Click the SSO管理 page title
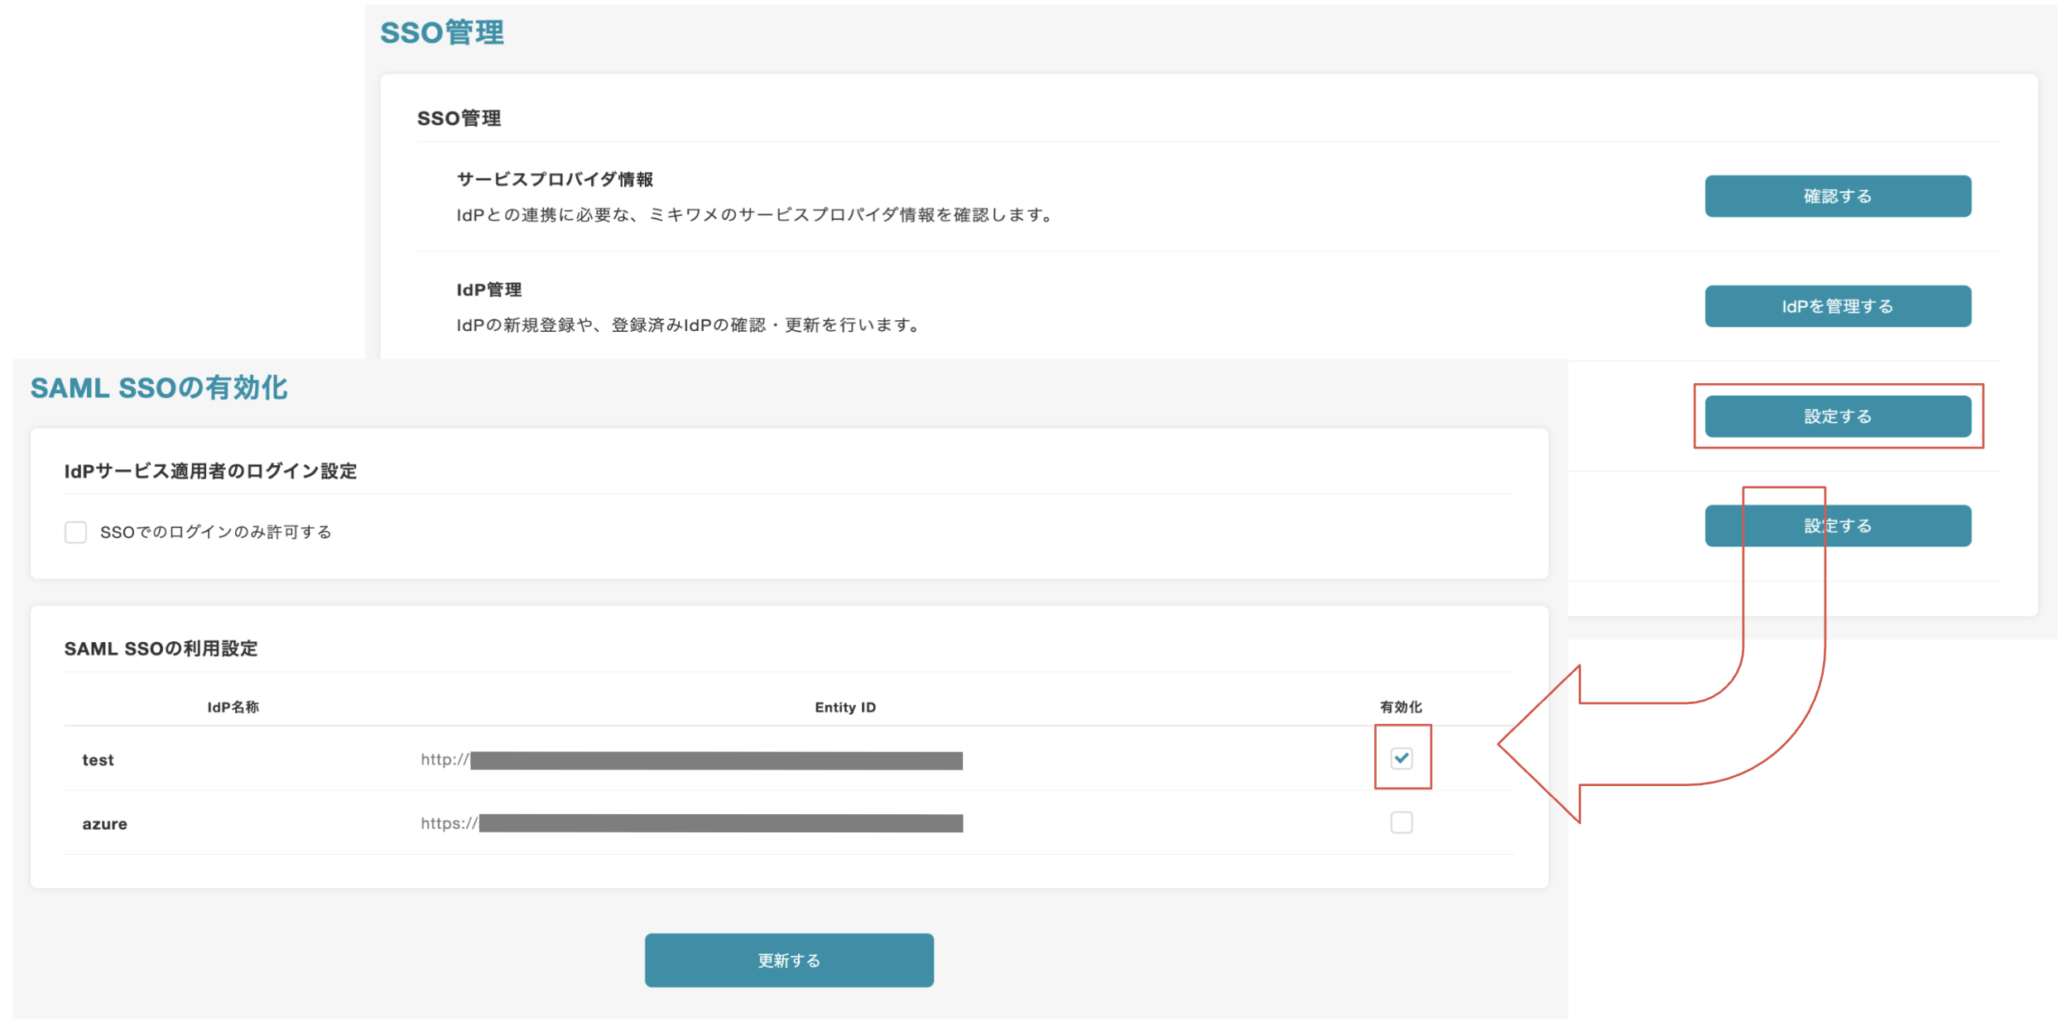Viewport: 2063px width, 1031px height. 441,32
